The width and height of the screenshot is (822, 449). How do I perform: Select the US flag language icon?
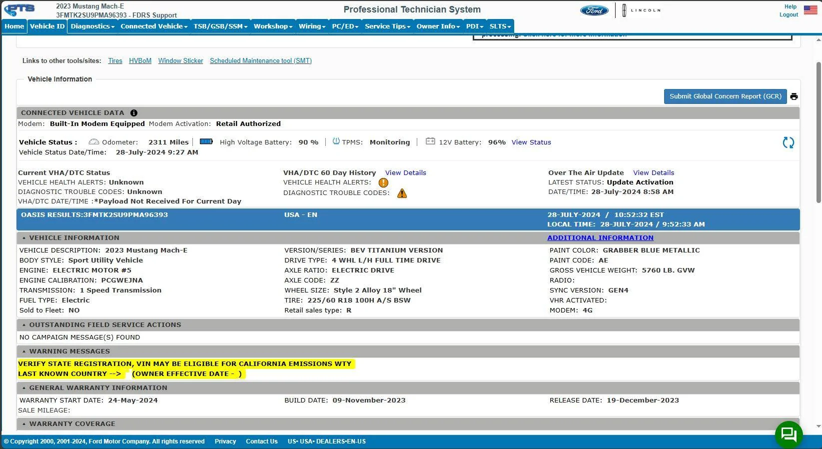[x=811, y=9]
